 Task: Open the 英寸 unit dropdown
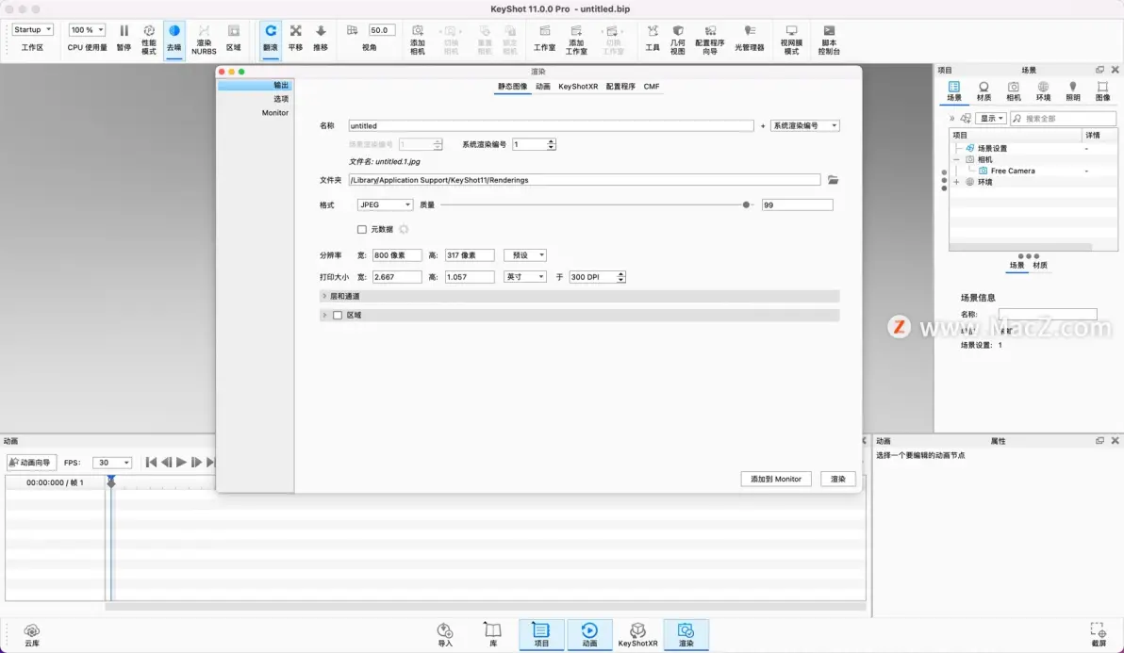click(x=524, y=276)
